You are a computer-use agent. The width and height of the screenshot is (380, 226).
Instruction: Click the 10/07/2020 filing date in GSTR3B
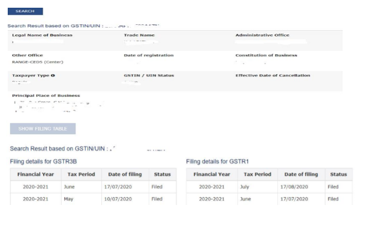coord(118,199)
